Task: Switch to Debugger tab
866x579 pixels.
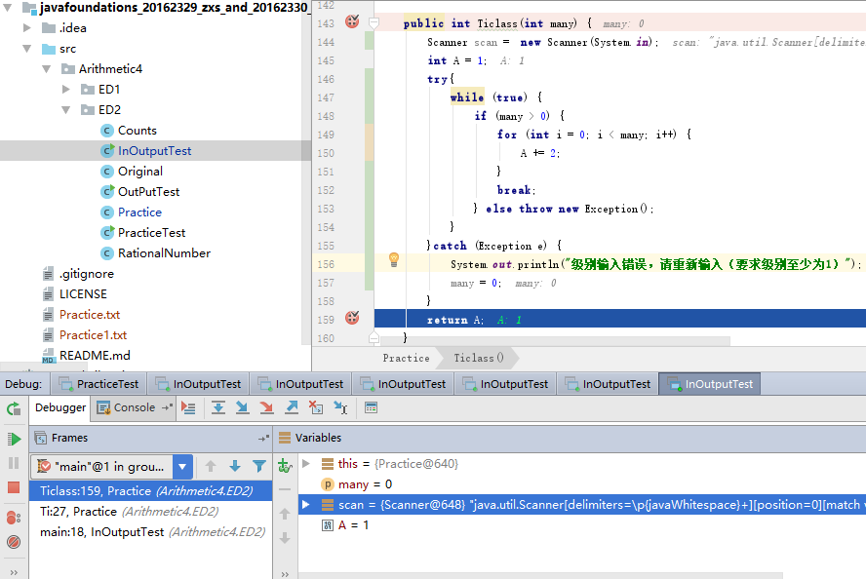Action: click(60, 407)
